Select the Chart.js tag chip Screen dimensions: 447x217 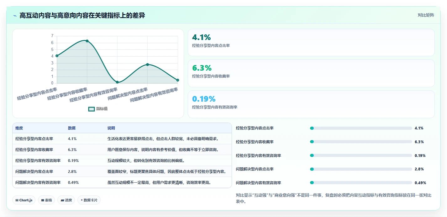coord(24,200)
